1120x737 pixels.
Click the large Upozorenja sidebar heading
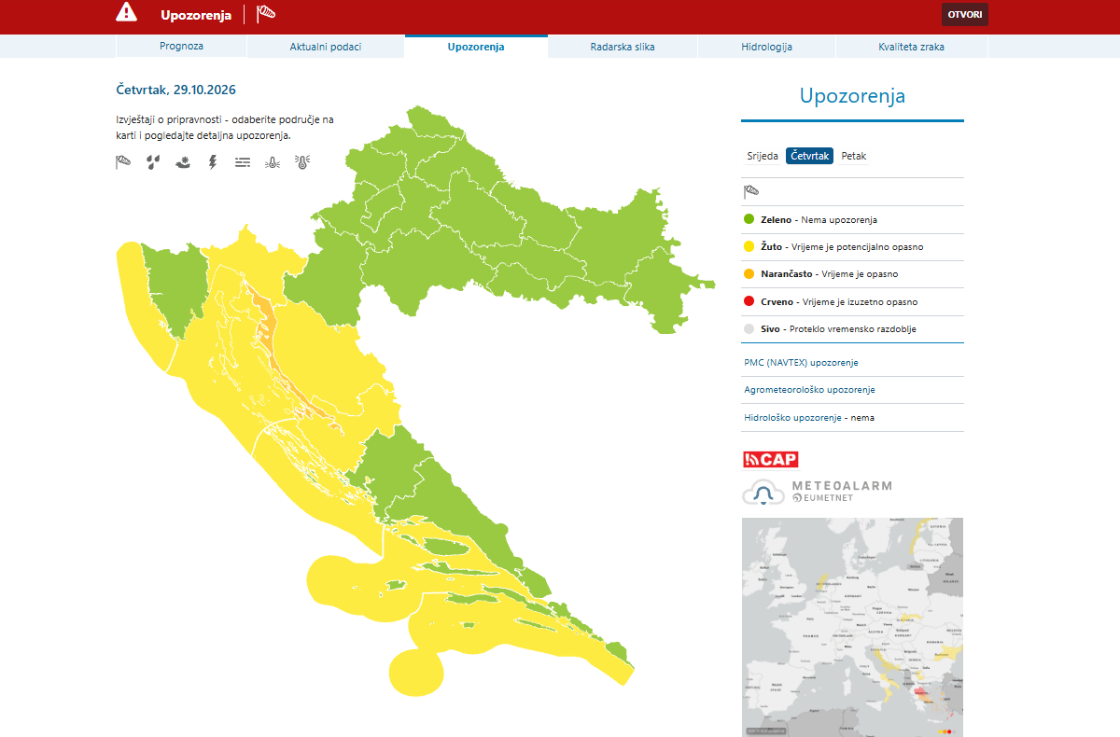852,96
